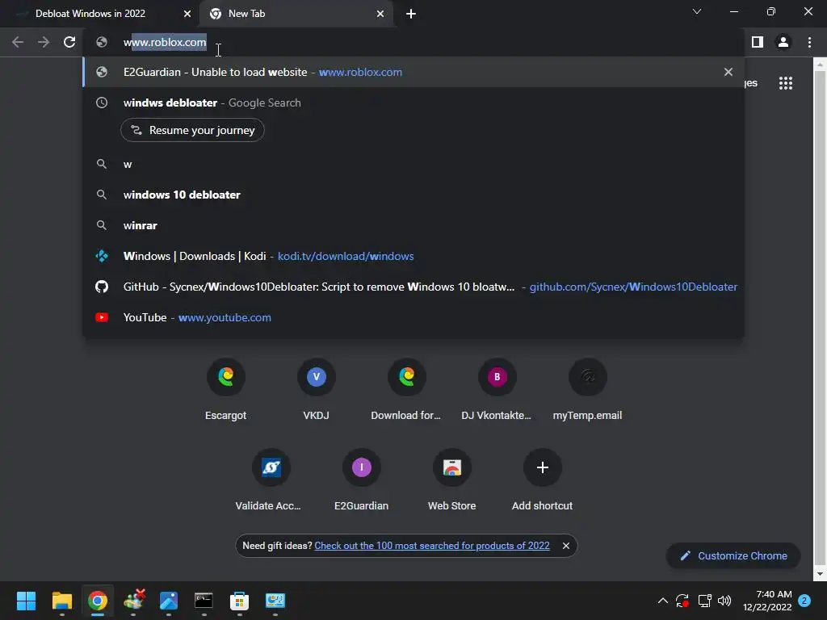Reload the current page
Screen dimensions: 827x620
point(69,42)
